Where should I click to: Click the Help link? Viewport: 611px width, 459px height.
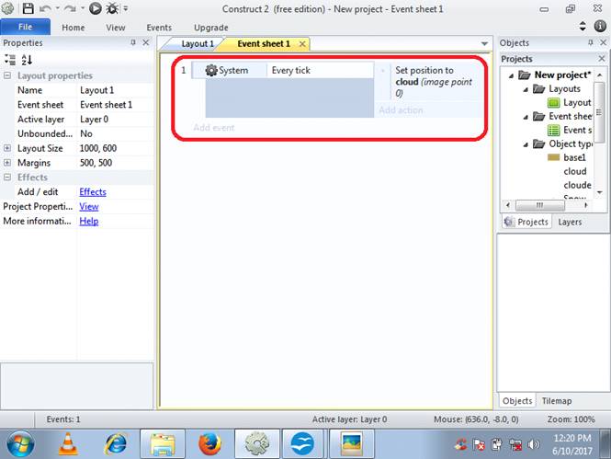pyautogui.click(x=89, y=221)
